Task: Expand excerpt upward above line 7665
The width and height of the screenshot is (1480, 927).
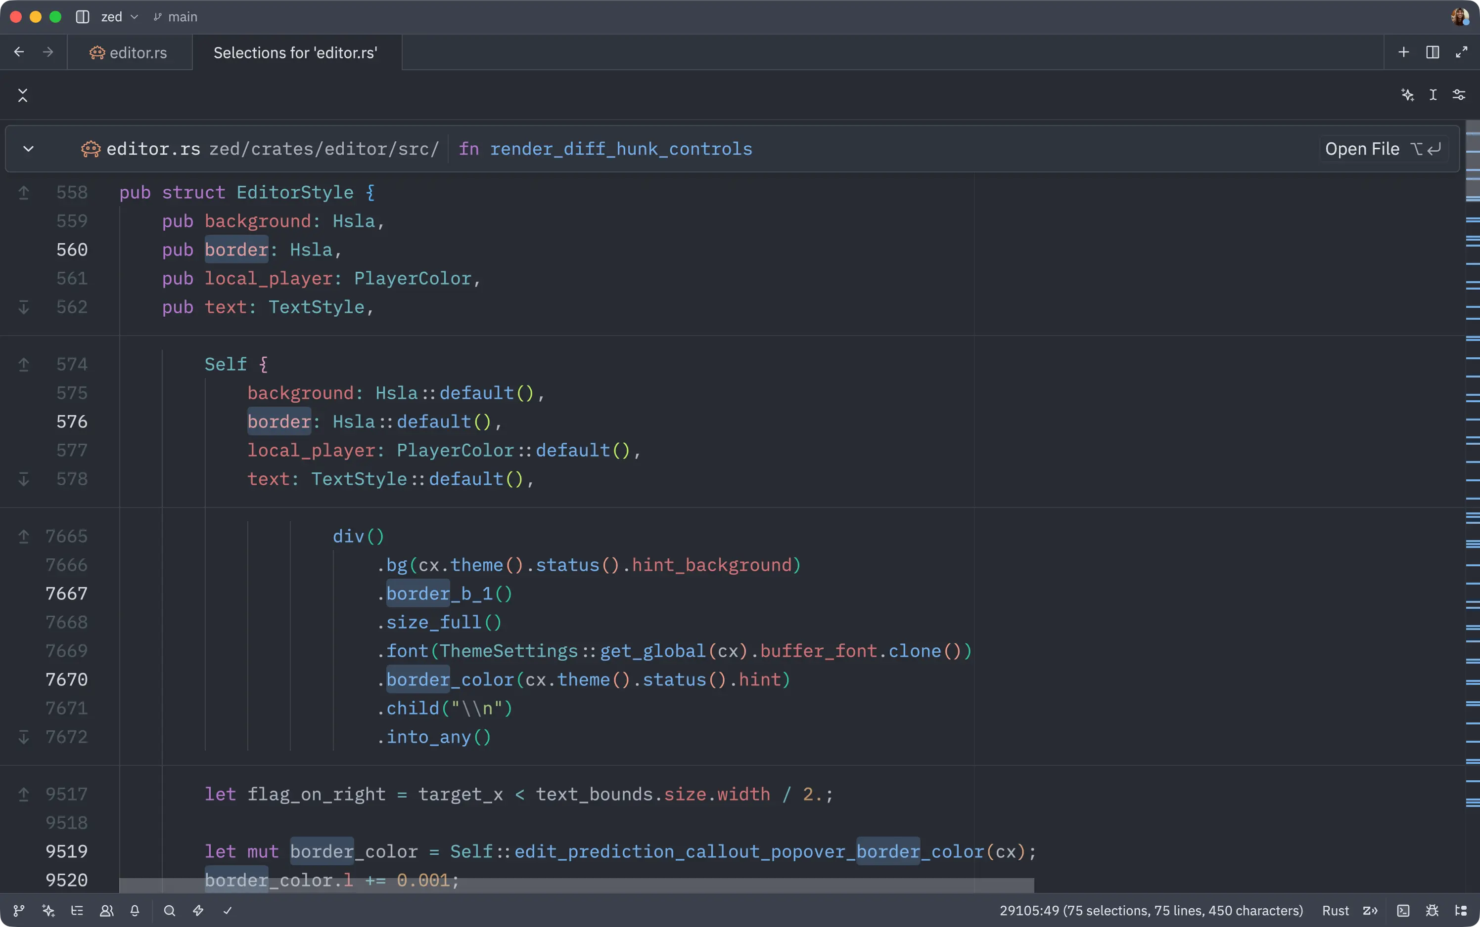Action: (x=23, y=537)
